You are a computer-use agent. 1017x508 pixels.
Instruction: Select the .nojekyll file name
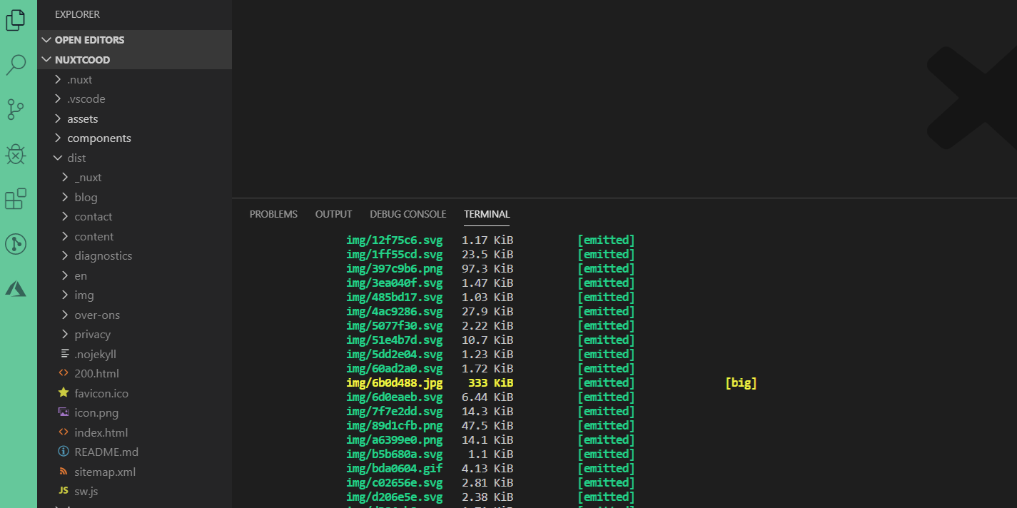tap(95, 354)
